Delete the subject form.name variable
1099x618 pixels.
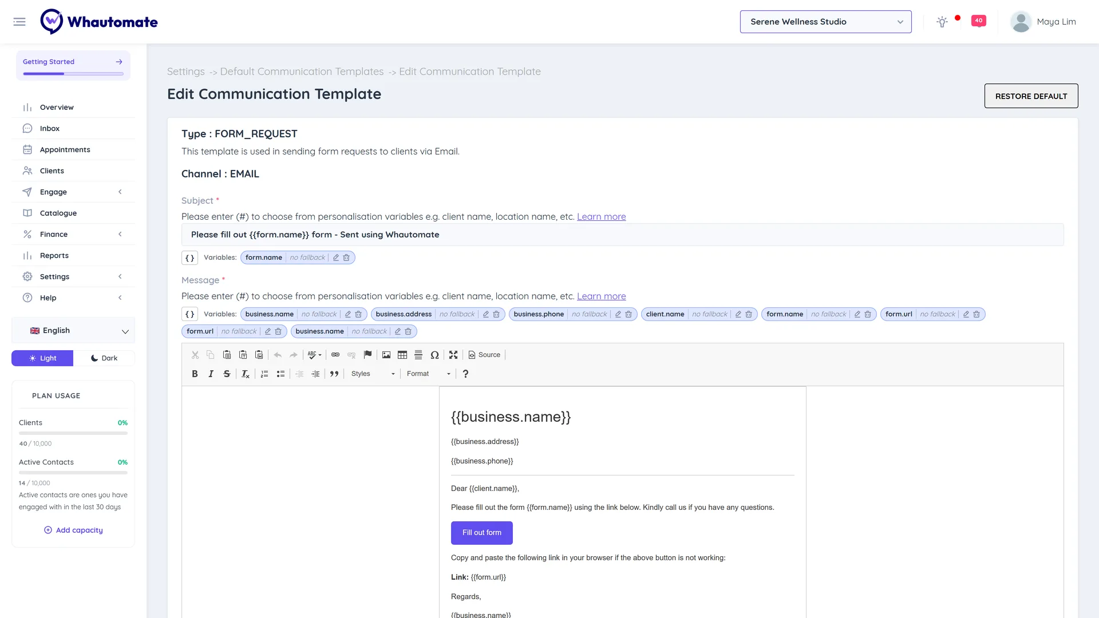tap(346, 257)
